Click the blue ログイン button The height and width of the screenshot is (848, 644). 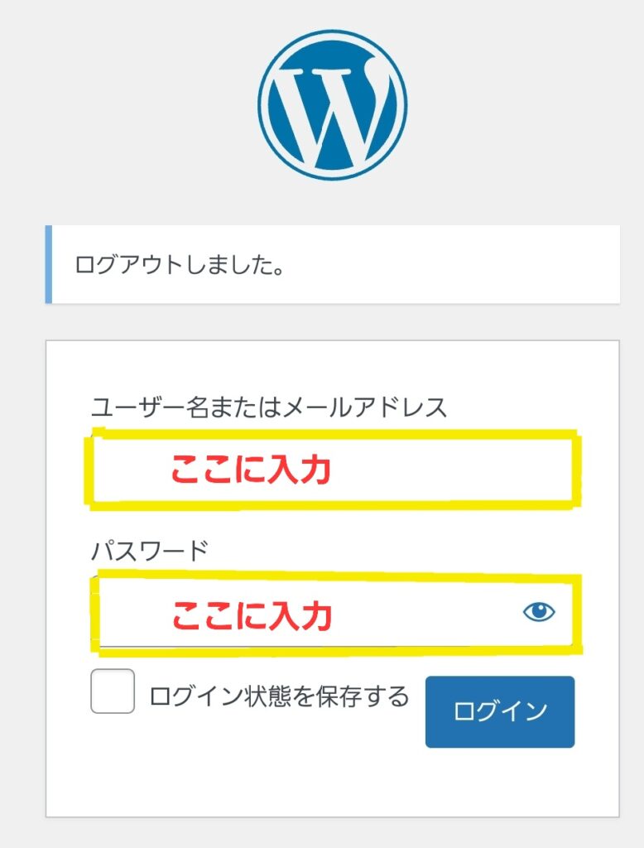(x=500, y=711)
